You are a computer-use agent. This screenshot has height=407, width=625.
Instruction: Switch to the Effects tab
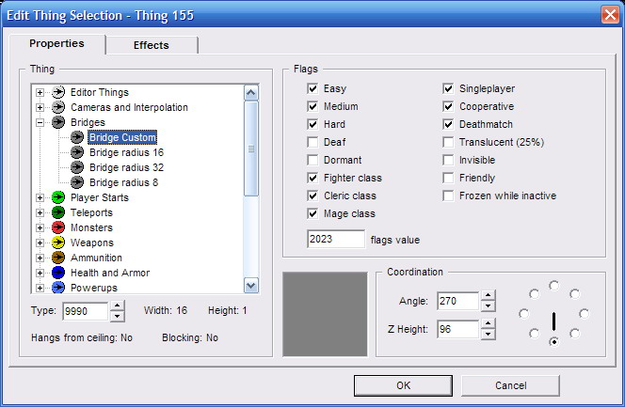(151, 45)
